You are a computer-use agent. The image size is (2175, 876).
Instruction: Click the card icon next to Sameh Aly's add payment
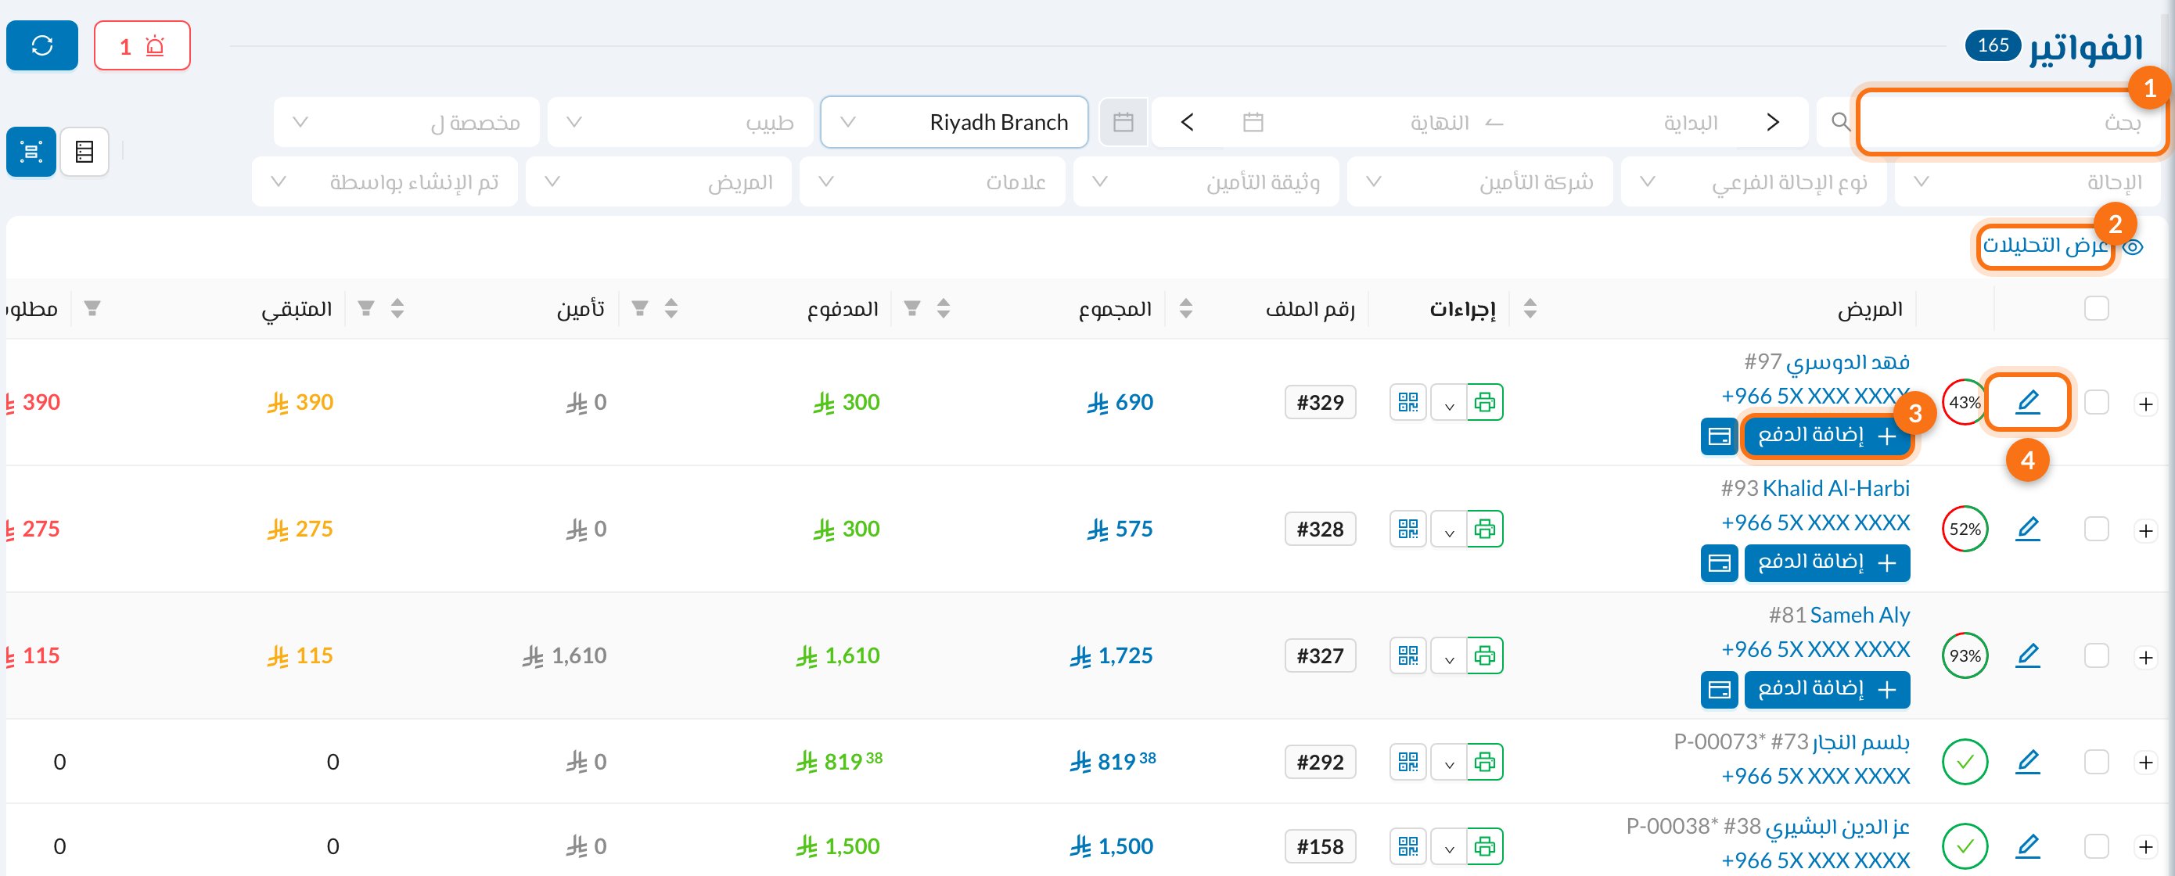pos(1719,690)
